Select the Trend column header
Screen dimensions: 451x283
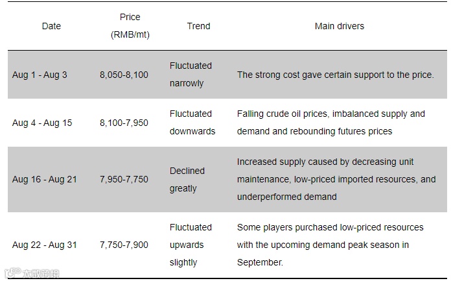198,26
